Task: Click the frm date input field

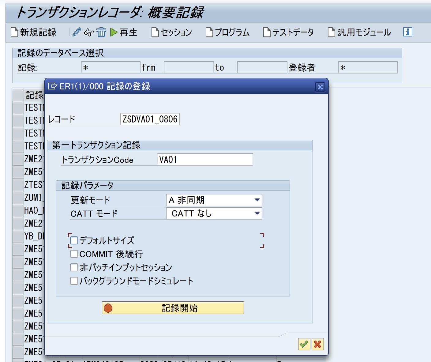Action: click(x=189, y=67)
